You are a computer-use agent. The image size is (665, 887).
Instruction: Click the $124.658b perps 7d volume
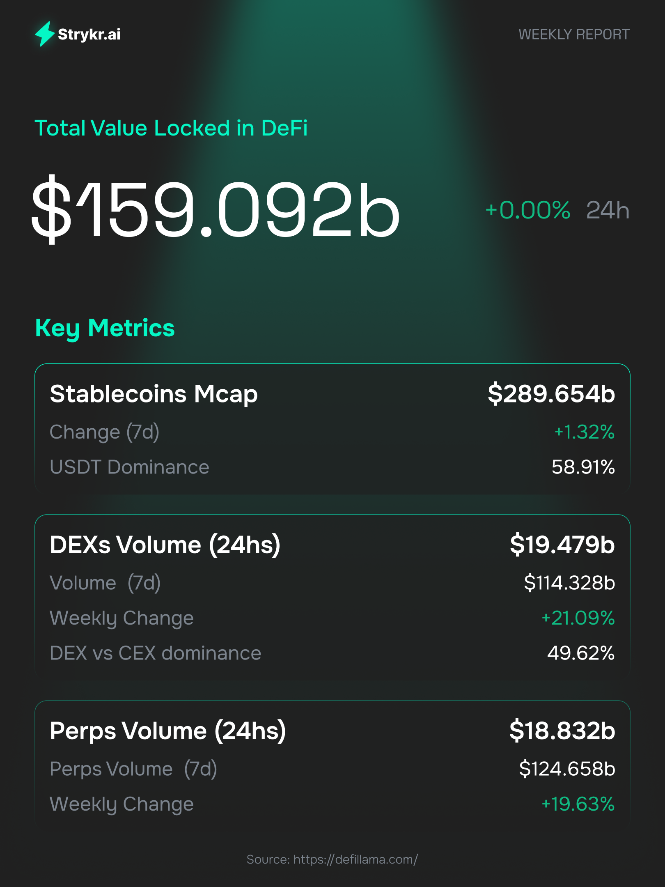click(567, 769)
